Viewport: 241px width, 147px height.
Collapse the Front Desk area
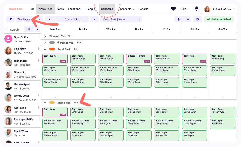[45, 49]
